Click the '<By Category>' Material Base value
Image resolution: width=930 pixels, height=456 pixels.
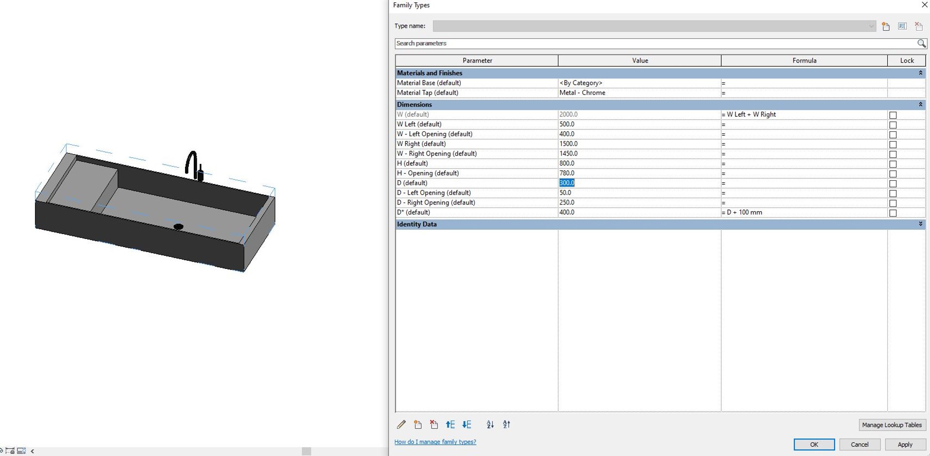tap(581, 83)
